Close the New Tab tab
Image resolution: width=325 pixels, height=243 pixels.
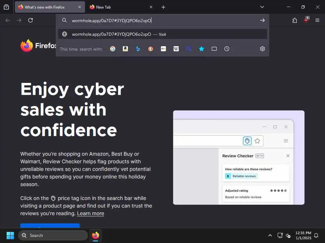(x=151, y=7)
